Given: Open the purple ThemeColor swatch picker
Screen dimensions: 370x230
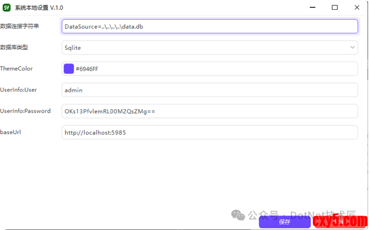Looking at the screenshot, I should pyautogui.click(x=68, y=69).
